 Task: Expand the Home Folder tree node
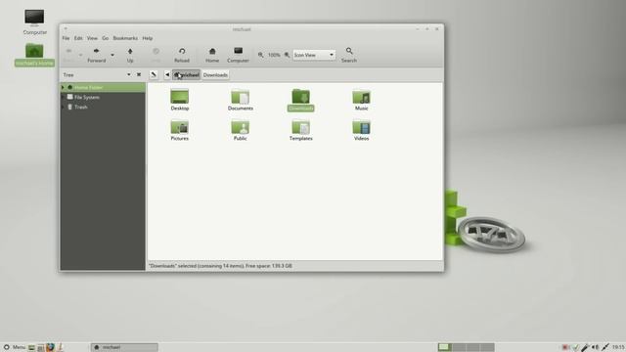tap(63, 87)
